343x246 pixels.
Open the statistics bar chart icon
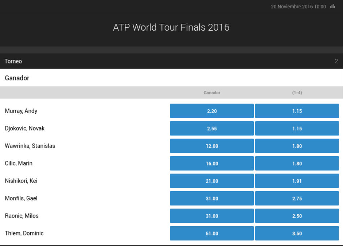(333, 6)
